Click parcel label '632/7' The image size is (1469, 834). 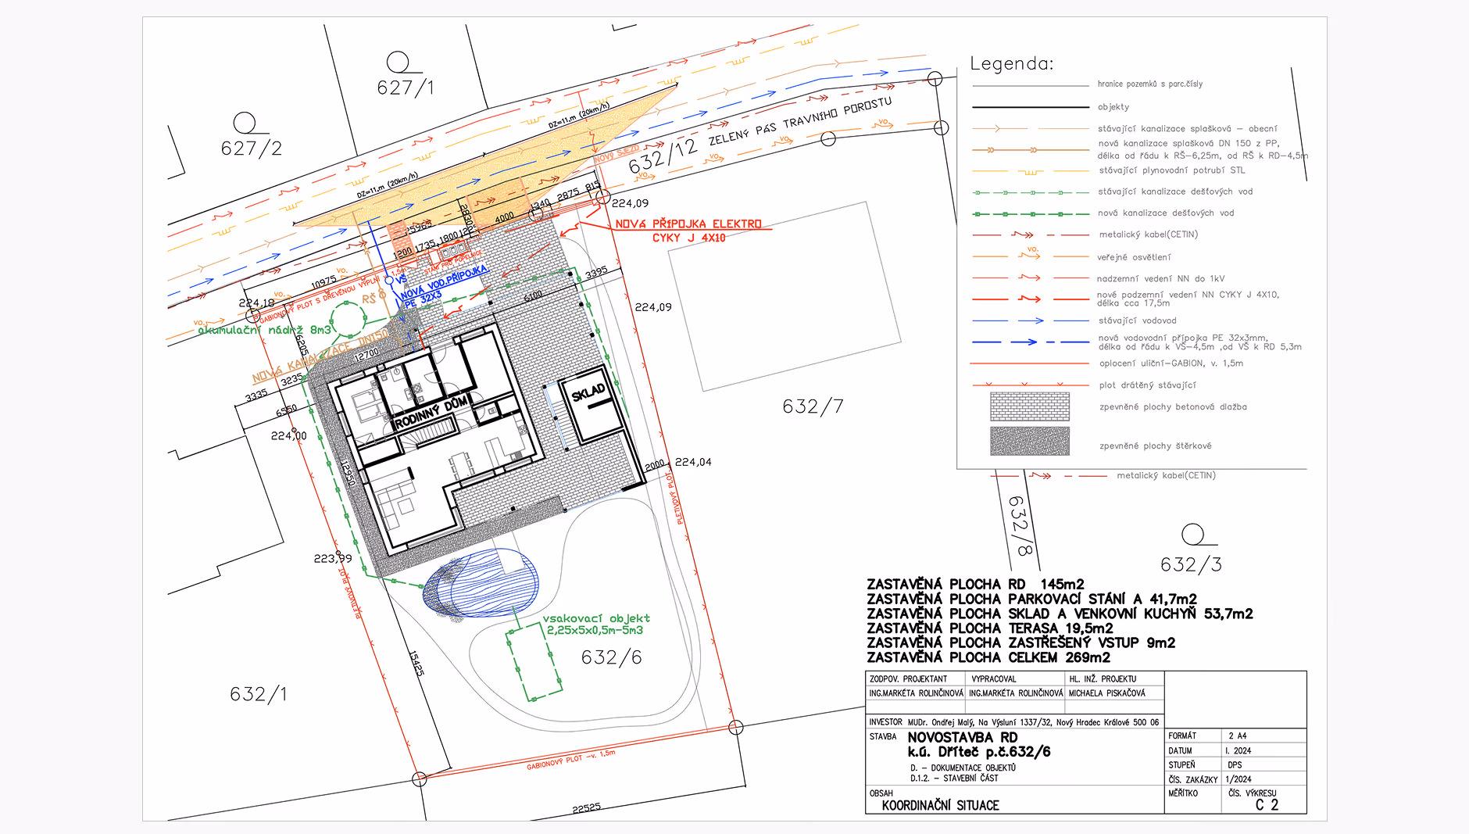813,406
